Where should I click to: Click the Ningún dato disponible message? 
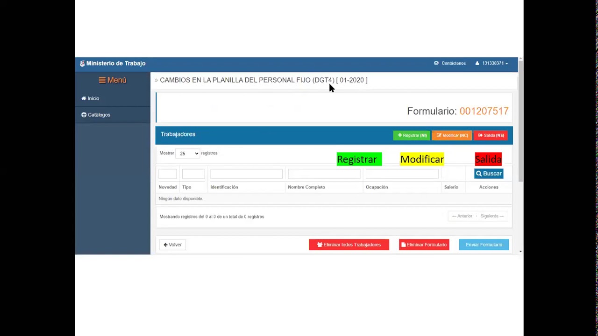pyautogui.click(x=180, y=199)
